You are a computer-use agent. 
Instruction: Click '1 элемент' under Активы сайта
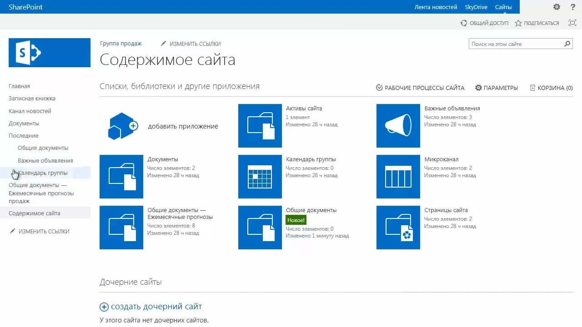coord(298,117)
